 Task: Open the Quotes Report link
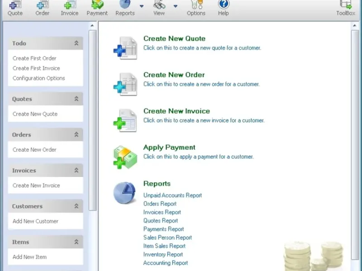click(x=161, y=221)
